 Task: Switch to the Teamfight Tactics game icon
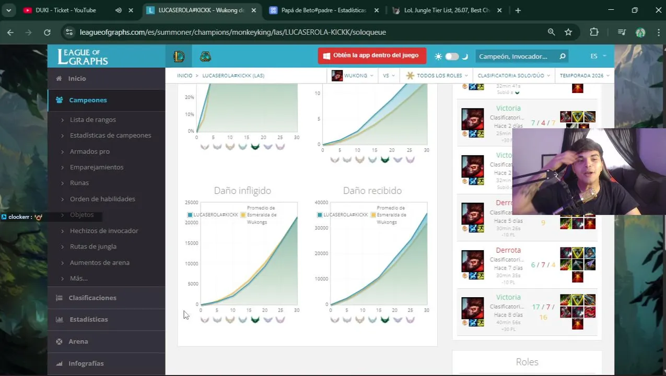(x=205, y=56)
